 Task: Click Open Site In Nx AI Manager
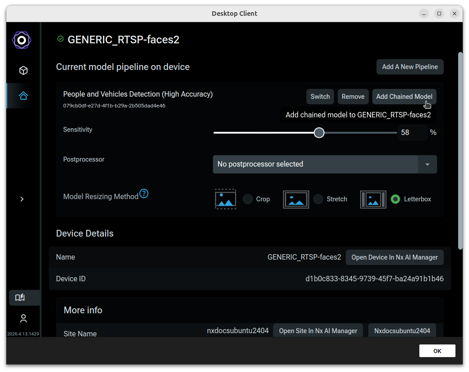click(x=318, y=331)
